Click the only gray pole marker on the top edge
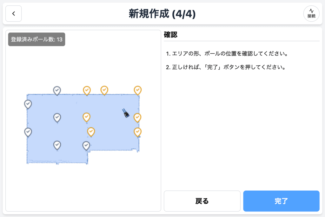This screenshot has width=325, height=217. [57, 91]
